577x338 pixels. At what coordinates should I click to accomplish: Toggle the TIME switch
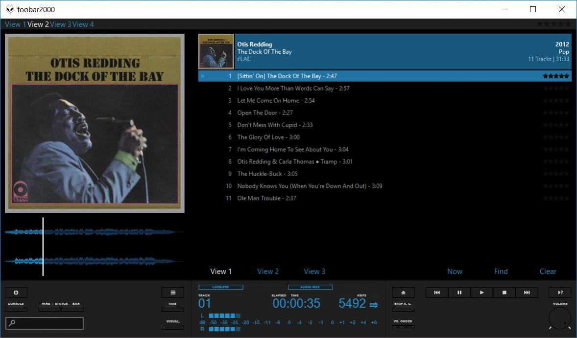(172, 310)
